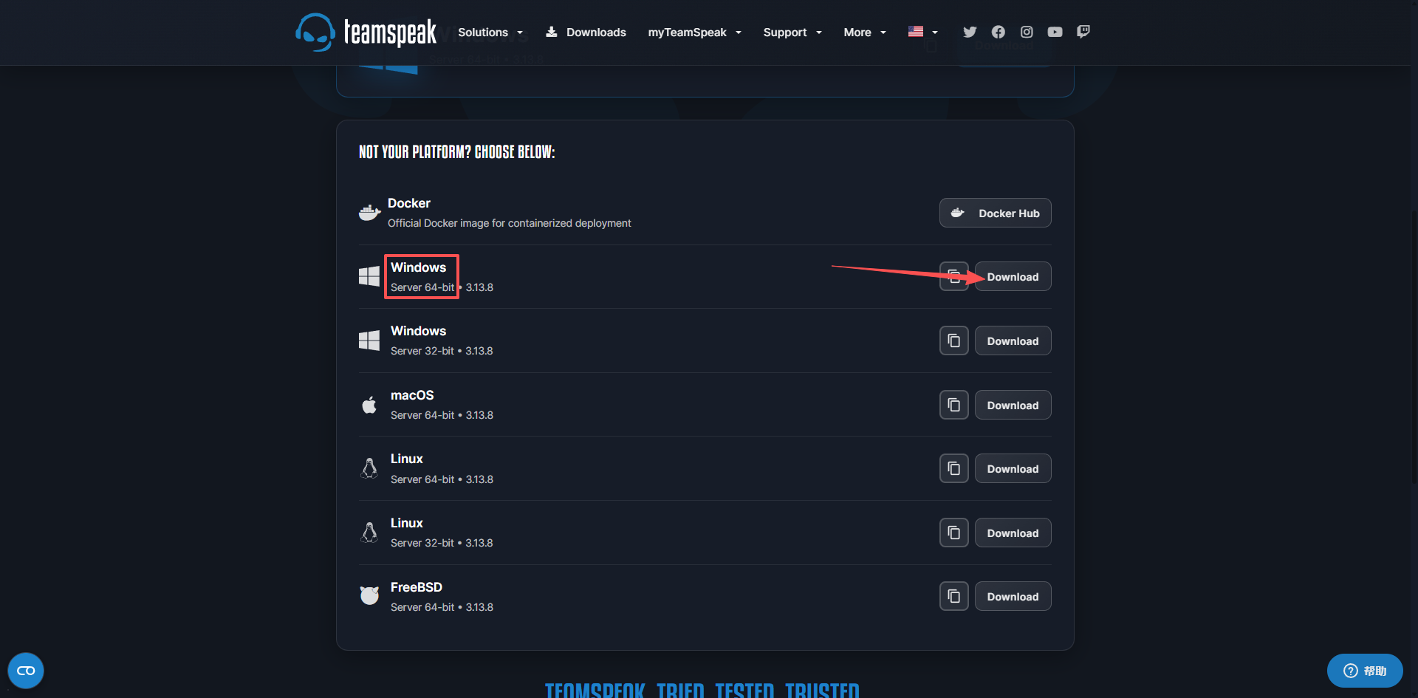Download macOS Server 64-bit
1418x698 pixels.
point(1013,405)
